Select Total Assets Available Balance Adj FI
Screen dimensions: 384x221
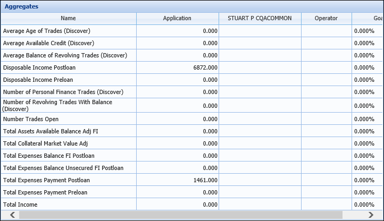(x=51, y=131)
